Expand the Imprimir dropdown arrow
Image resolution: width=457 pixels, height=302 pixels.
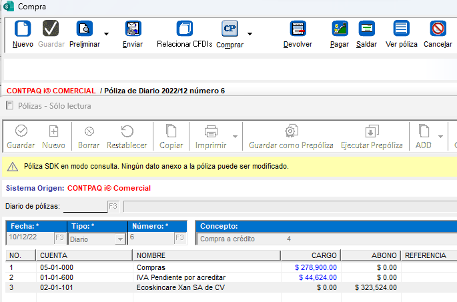point(234,137)
